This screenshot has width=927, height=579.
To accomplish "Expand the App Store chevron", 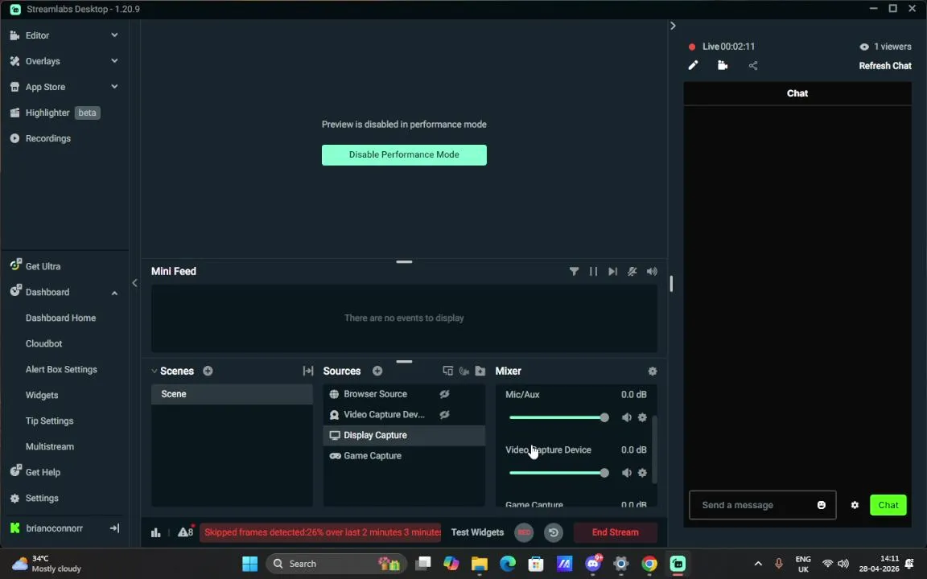I will pos(114,86).
